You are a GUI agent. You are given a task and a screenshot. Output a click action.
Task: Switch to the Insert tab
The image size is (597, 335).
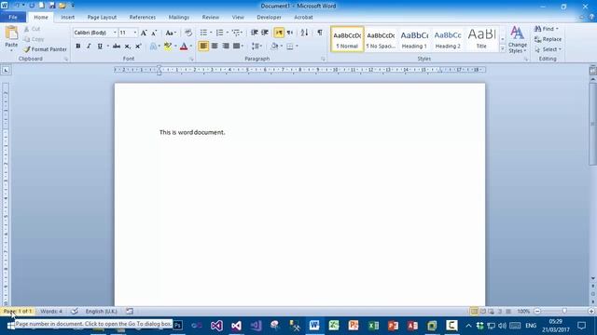pos(68,17)
